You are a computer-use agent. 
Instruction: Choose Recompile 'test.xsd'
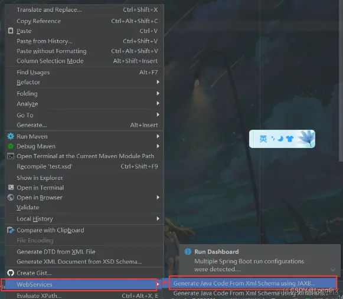(84, 166)
